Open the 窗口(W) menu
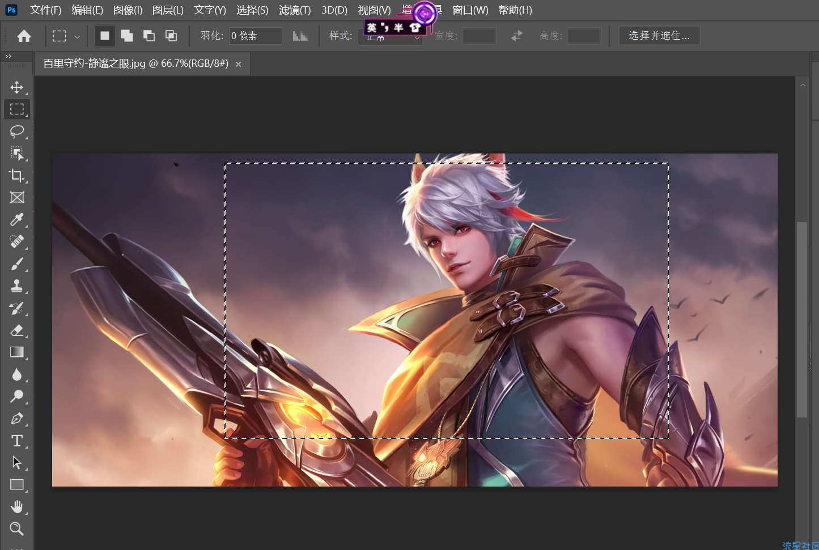819x550 pixels. pyautogui.click(x=470, y=10)
